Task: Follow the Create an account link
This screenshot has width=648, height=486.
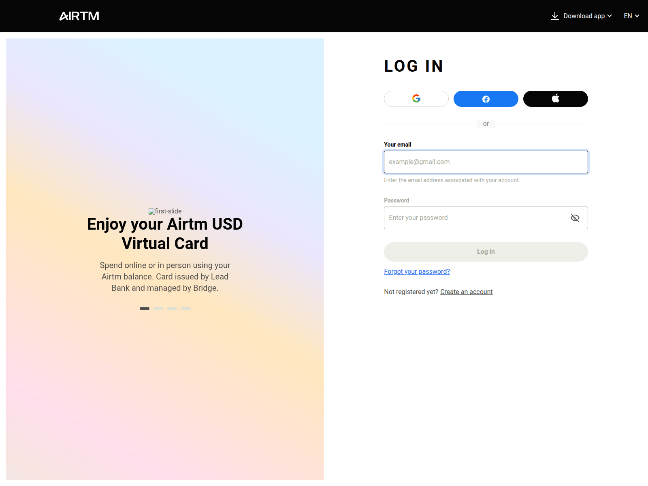Action: tap(467, 292)
